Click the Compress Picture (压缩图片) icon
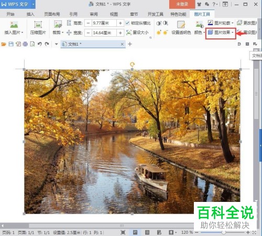Image resolution: width=262 pixels, height=236 pixels. coord(38,25)
